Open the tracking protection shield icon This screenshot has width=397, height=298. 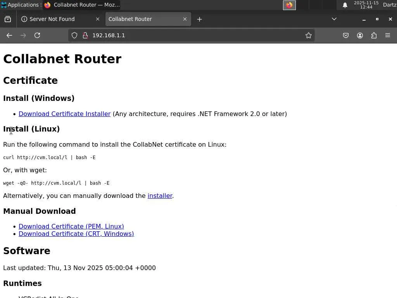74,35
